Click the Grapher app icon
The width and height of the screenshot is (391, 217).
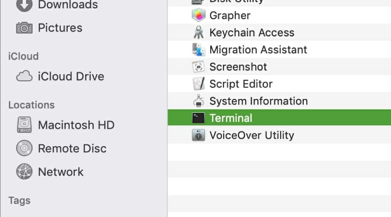(x=199, y=16)
